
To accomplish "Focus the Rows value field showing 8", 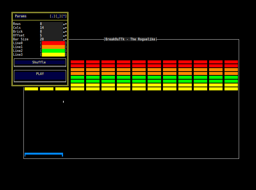I will click(x=52, y=24).
